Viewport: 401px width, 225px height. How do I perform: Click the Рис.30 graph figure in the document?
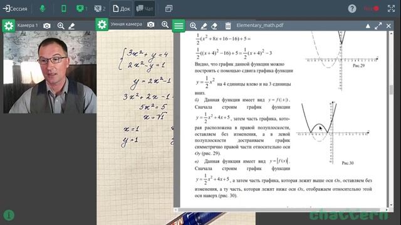(x=333, y=132)
